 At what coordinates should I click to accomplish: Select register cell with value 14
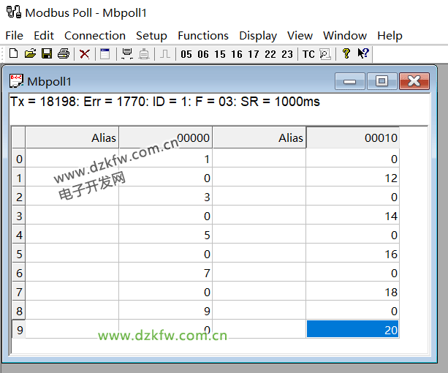(x=352, y=215)
